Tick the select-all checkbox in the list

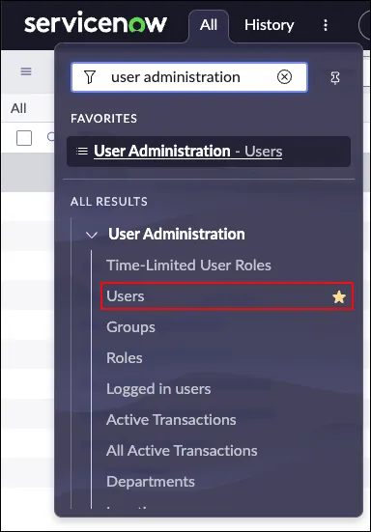[24, 138]
